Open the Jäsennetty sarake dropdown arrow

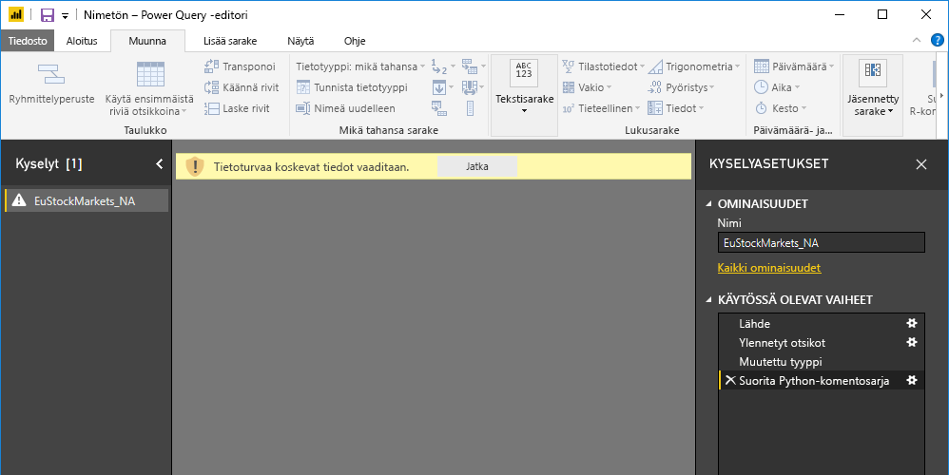click(x=890, y=111)
